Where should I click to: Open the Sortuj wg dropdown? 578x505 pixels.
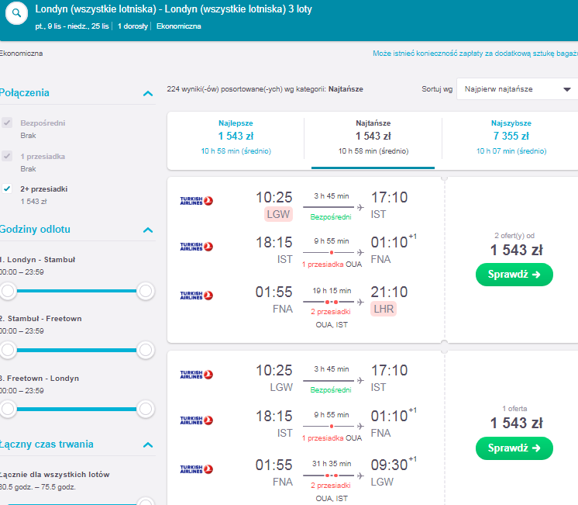(517, 89)
